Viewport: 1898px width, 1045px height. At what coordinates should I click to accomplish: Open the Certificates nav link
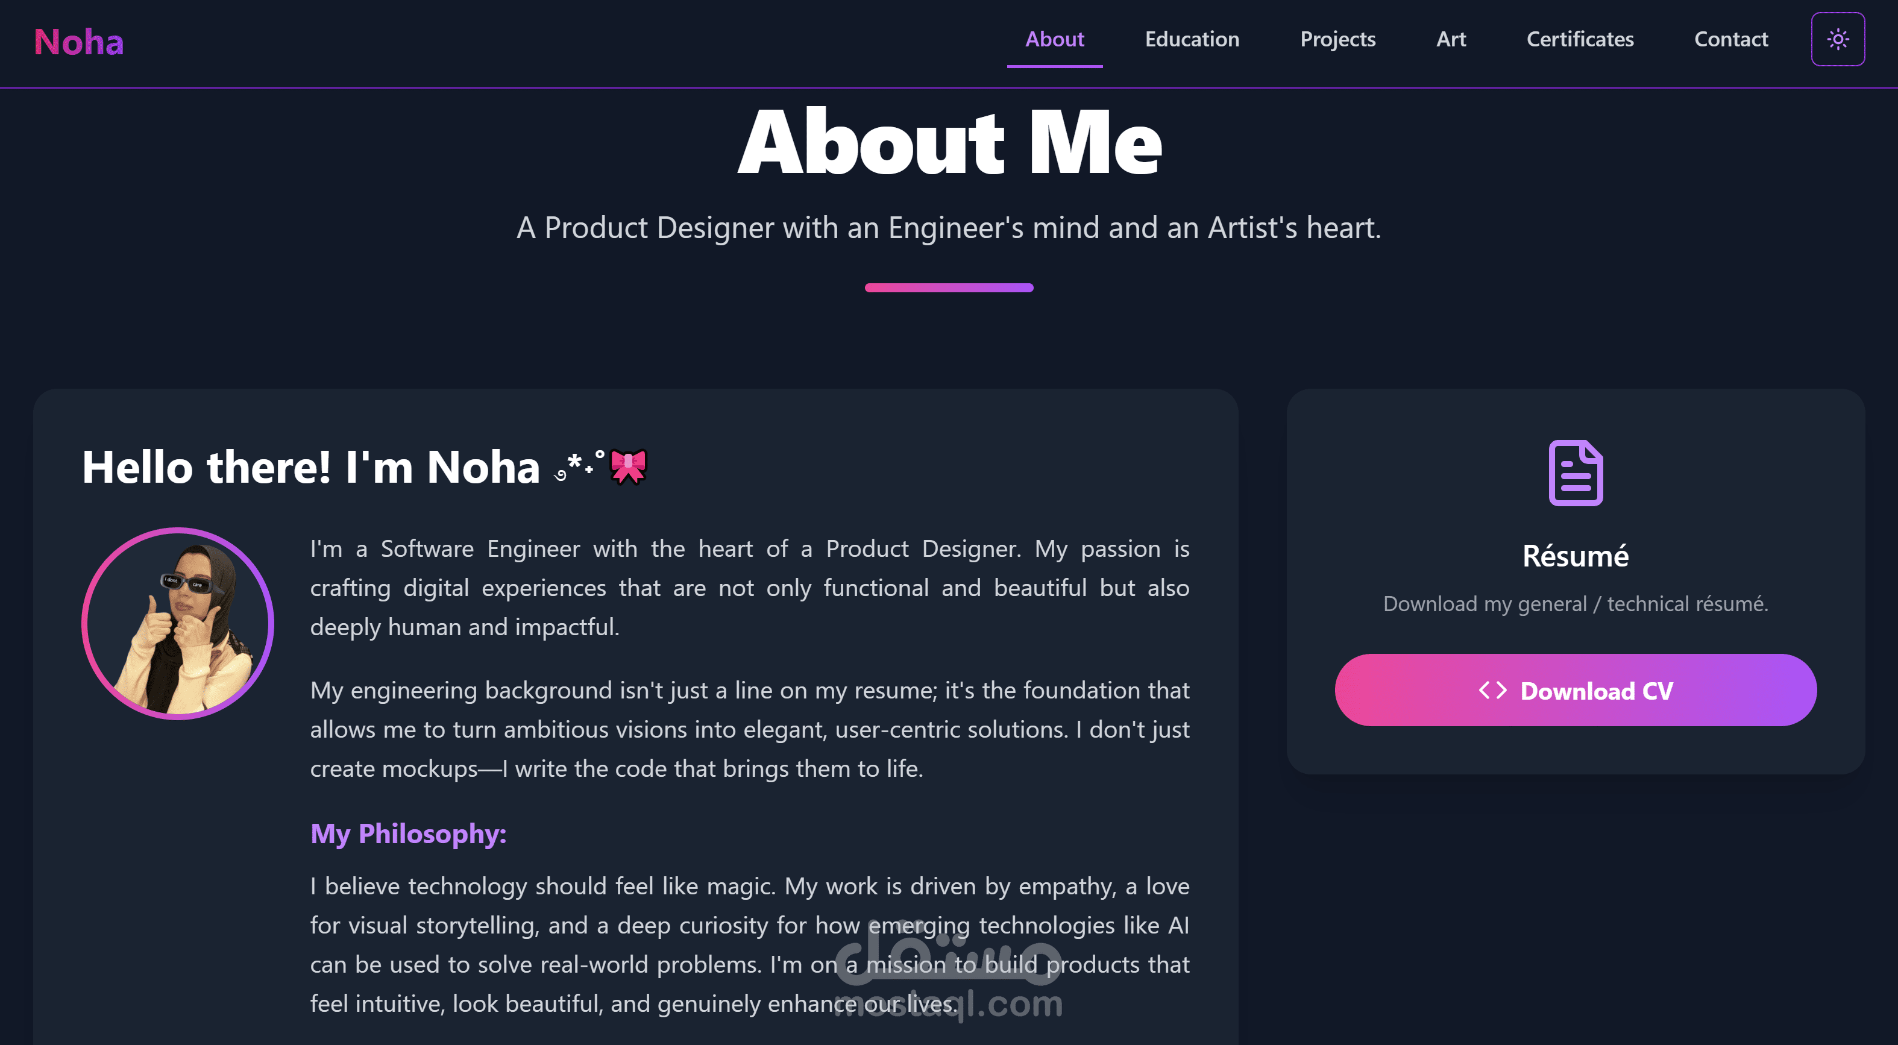(1580, 39)
